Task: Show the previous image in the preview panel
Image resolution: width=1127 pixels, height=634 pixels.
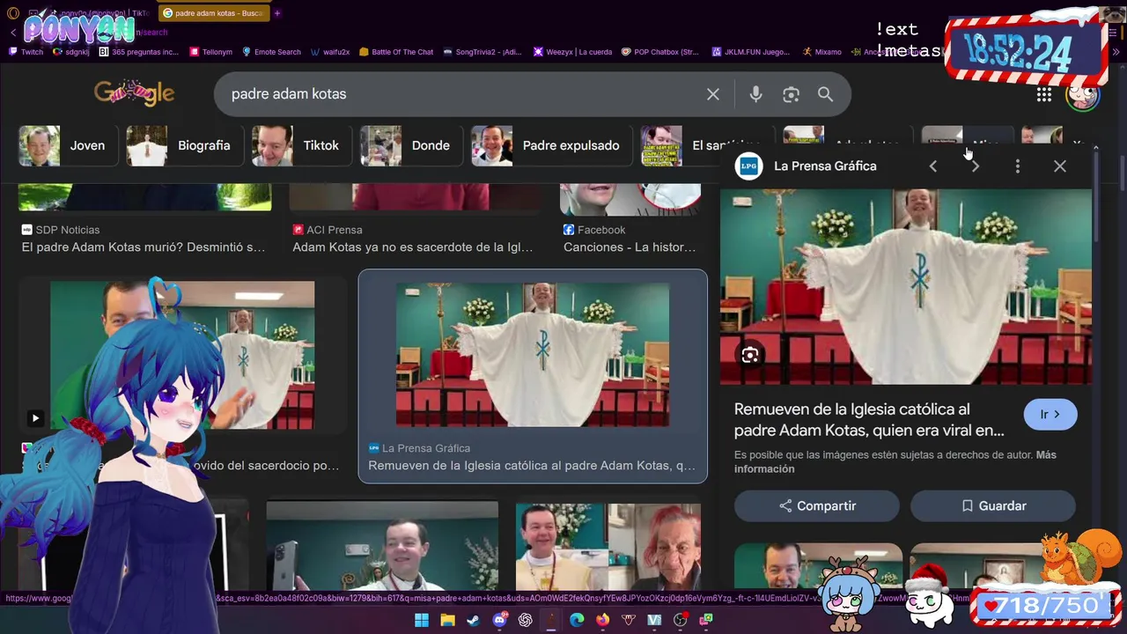Action: pos(932,166)
